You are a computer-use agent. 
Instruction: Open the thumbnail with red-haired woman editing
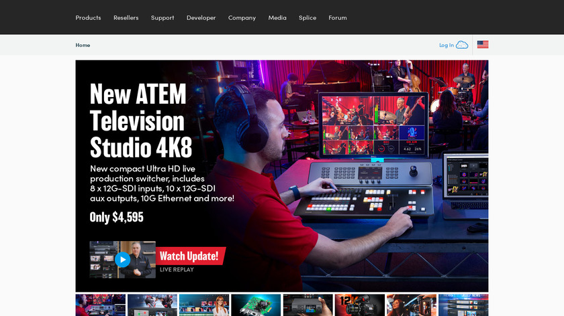click(x=204, y=305)
